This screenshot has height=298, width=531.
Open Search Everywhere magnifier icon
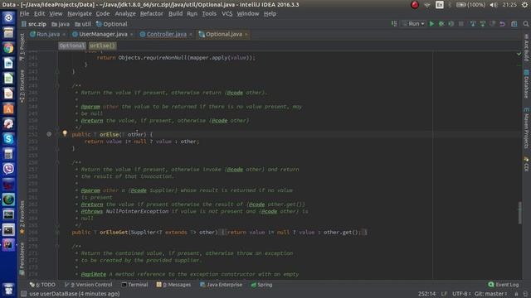coord(525,24)
